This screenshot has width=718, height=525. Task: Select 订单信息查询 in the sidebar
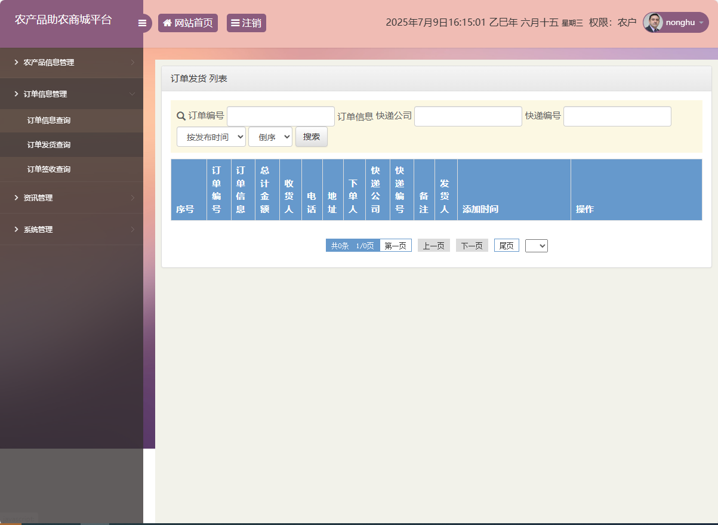pyautogui.click(x=48, y=119)
